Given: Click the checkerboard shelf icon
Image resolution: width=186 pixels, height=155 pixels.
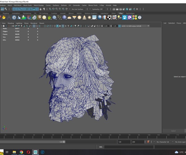Looking at the screenshot, I should click(x=109, y=17).
